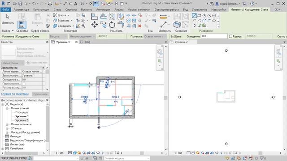Select the Rotate tool
The height and width of the screenshot is (161, 287).
click(112, 25)
